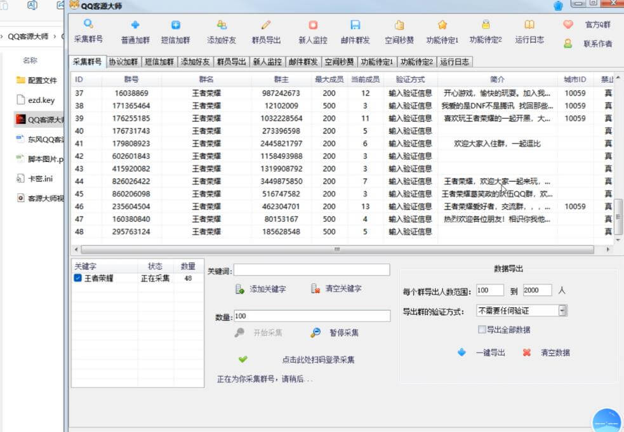
Task: Switch to the 运行日志 tab
Action: 455,62
